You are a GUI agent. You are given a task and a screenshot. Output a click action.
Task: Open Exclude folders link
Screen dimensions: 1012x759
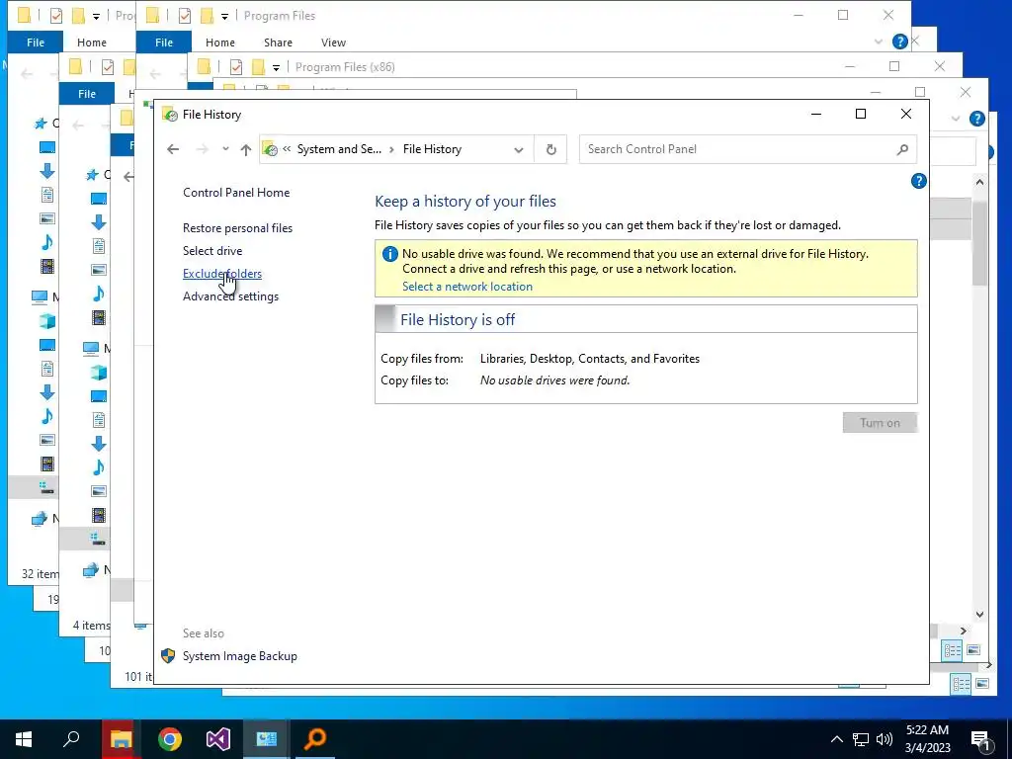[222, 274]
